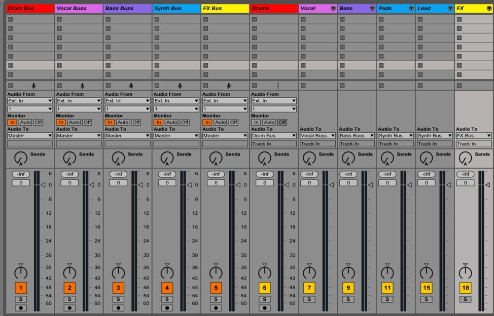Click the first empty clip slot in Vocal Buss

pos(79,19)
